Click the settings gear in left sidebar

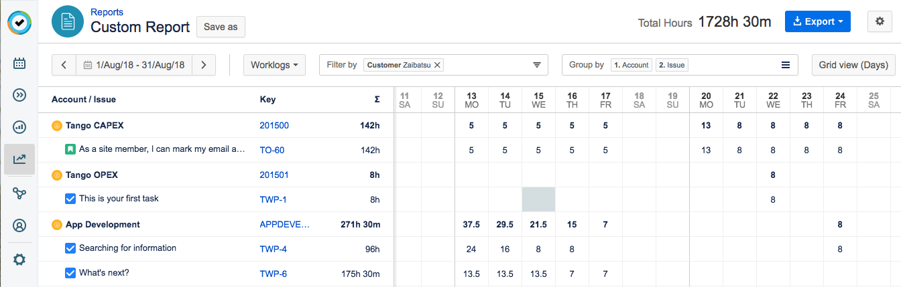[19, 259]
